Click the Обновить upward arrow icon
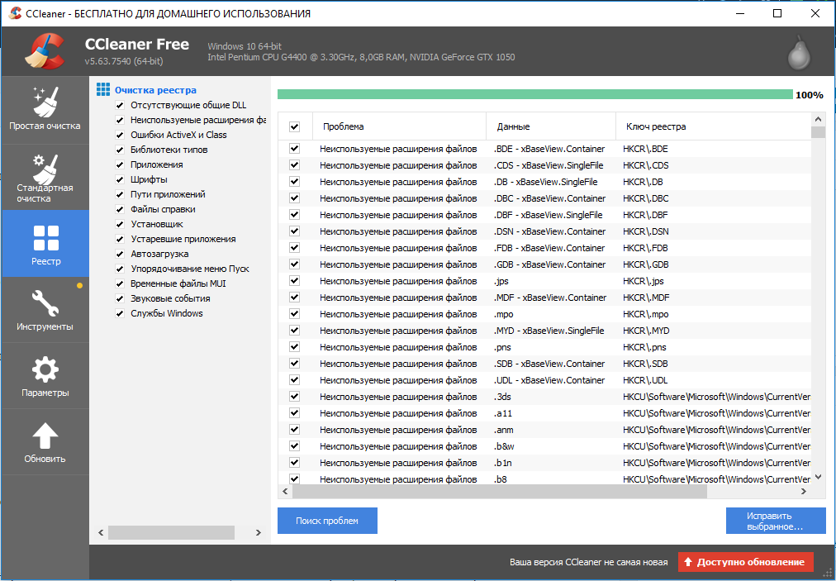Image resolution: width=836 pixels, height=581 pixels. 45,436
